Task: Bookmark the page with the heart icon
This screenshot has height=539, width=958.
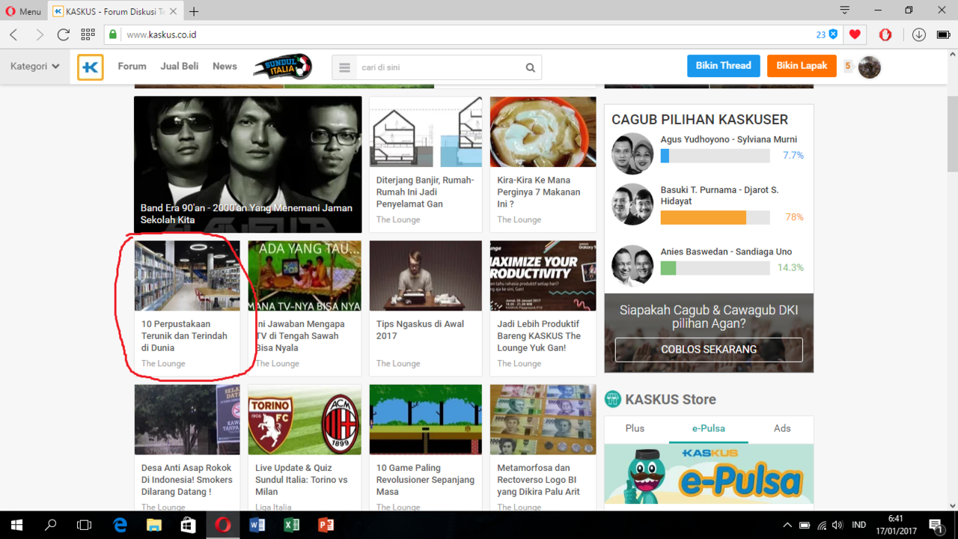Action: coord(855,34)
